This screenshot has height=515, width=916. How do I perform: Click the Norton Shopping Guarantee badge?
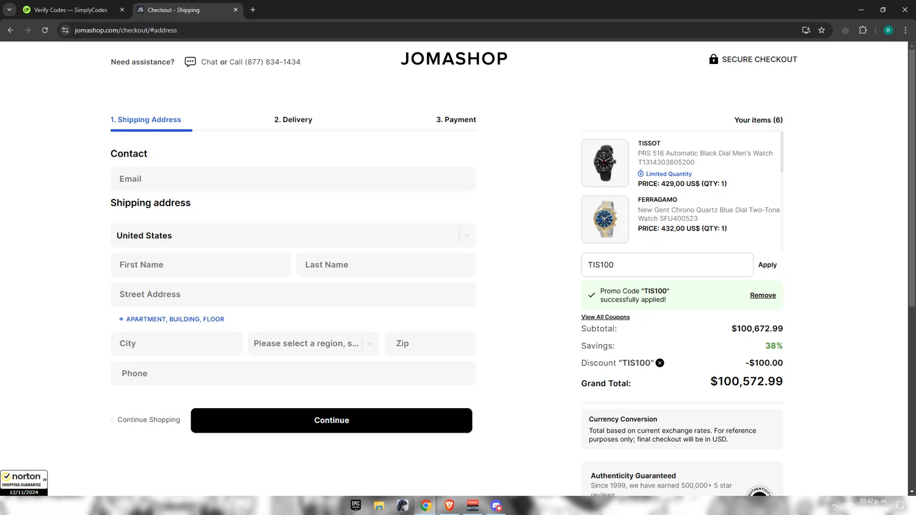pyautogui.click(x=24, y=483)
